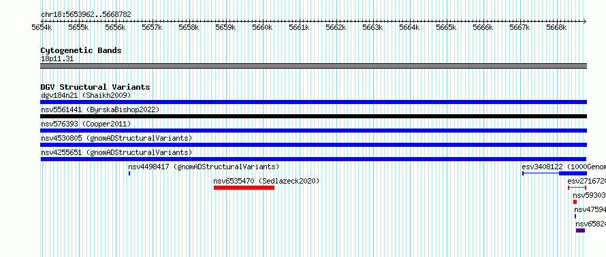606x257 pixels.
Task: Click the 5663k ruler tick label
Action: (x=372, y=28)
